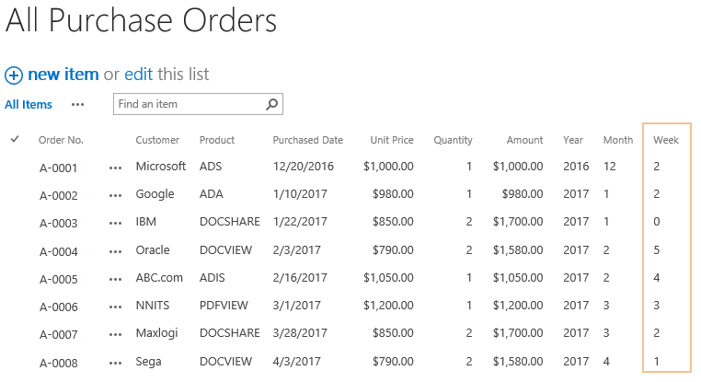Click the magnifier search icon
701x382 pixels.
(271, 104)
